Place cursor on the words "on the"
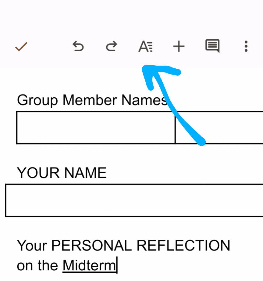 (37, 266)
